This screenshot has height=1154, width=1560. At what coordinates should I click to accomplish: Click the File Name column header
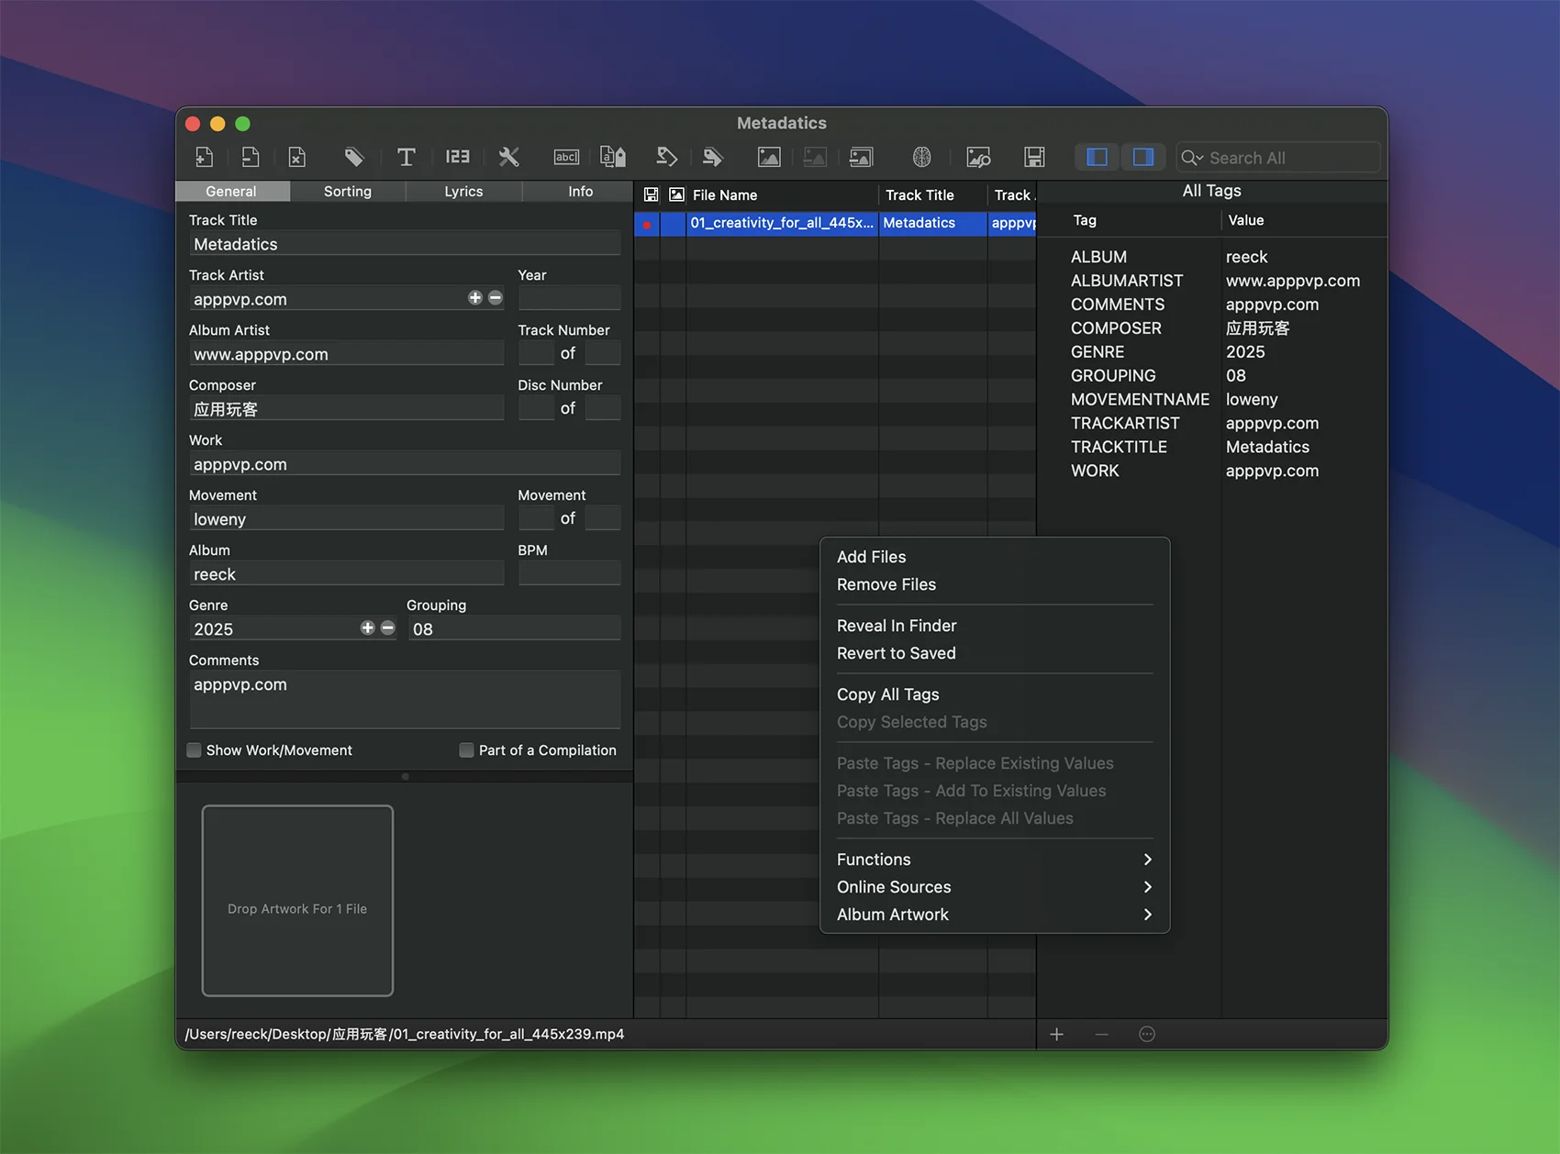click(x=782, y=194)
